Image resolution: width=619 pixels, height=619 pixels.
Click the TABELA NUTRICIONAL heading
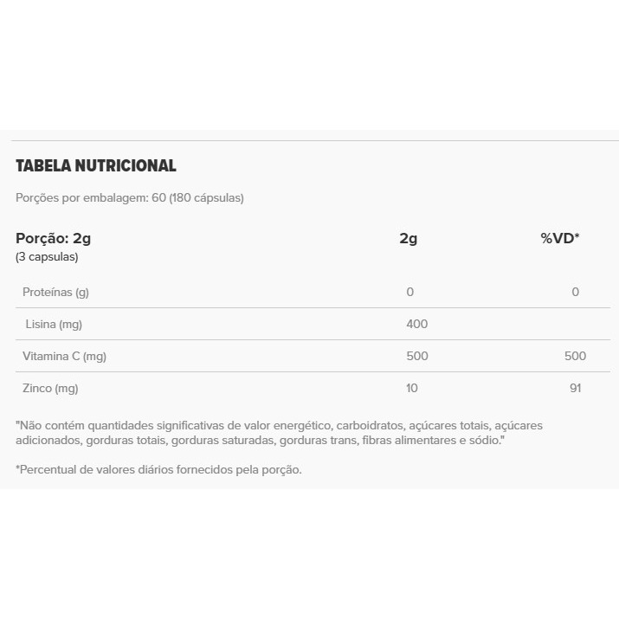(95, 165)
